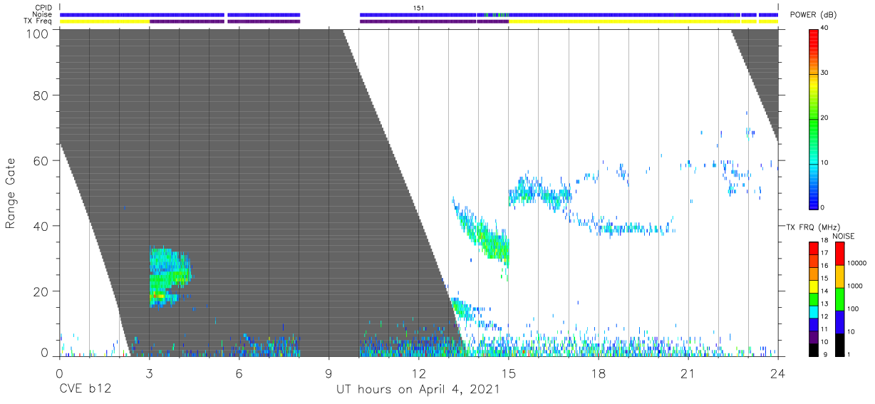Click the 18 hour tick on UT axis

(x=599, y=373)
